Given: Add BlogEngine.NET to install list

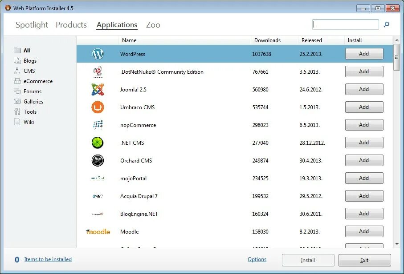Looking at the screenshot, I should 364,214.
